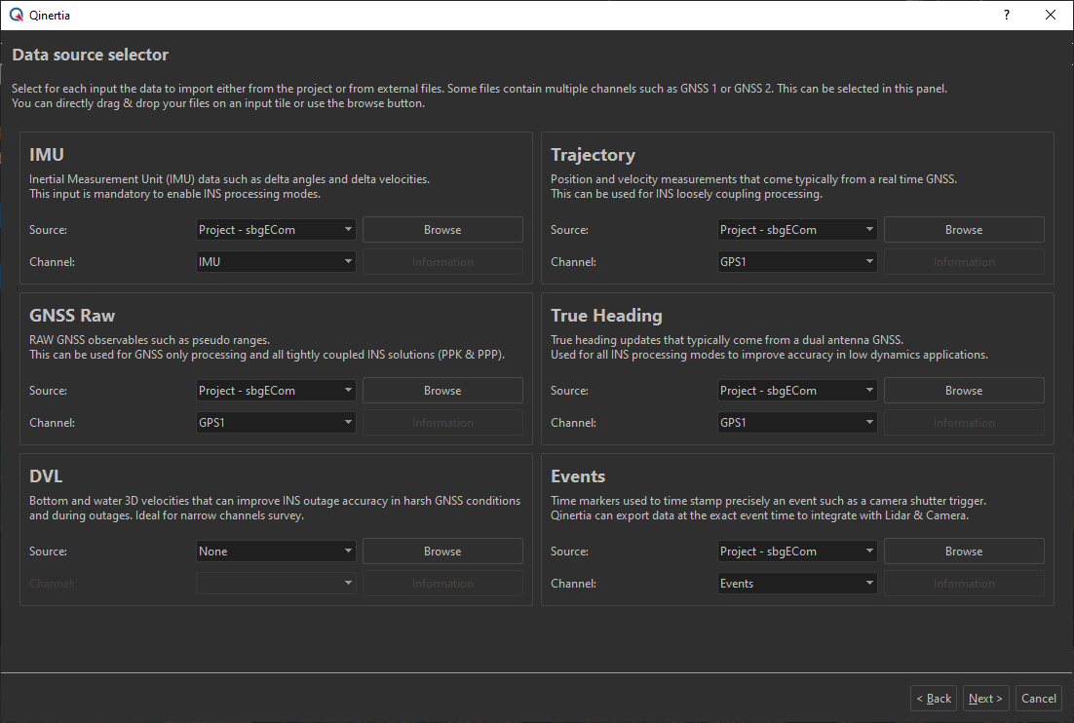Open the True Heading Source dropdown
This screenshot has width=1074, height=723.
(x=797, y=391)
